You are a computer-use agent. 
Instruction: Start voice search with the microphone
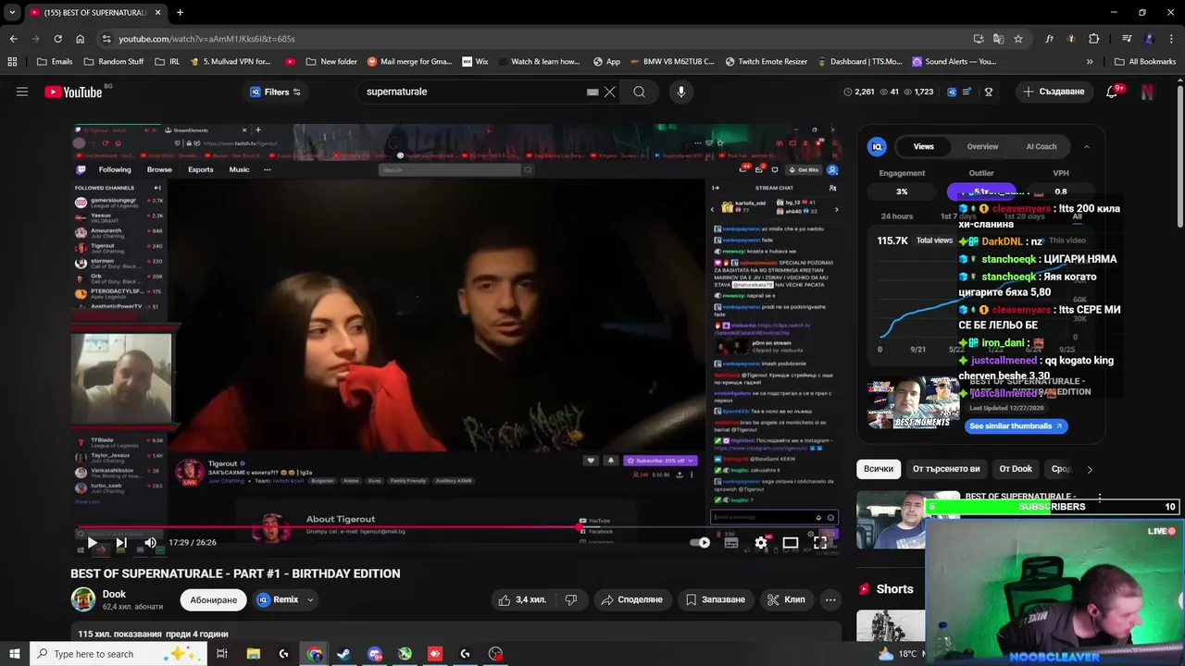click(680, 92)
